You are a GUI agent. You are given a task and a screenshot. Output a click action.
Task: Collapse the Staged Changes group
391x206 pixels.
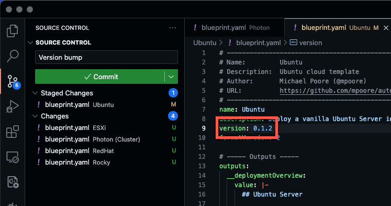(x=35, y=93)
